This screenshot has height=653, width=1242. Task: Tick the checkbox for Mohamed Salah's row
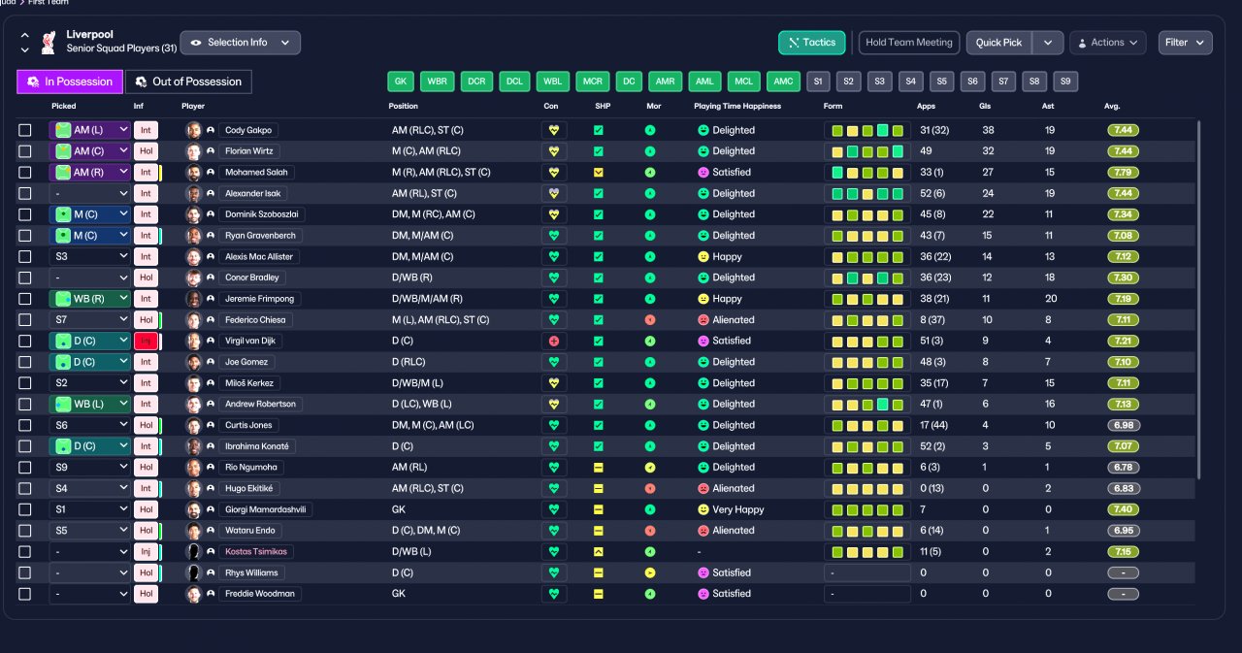[x=25, y=172]
